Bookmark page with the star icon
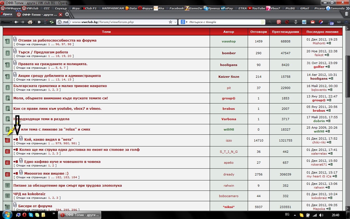This screenshot has height=219, width=350. coord(170,22)
